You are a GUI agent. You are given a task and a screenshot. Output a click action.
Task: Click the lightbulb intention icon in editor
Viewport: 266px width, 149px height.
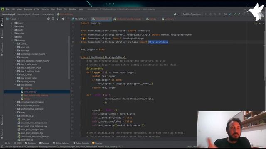[84, 38]
